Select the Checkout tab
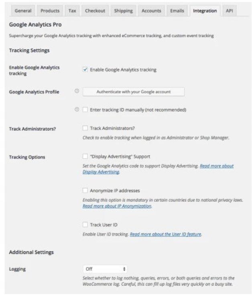252x296 pixels. (x=94, y=11)
